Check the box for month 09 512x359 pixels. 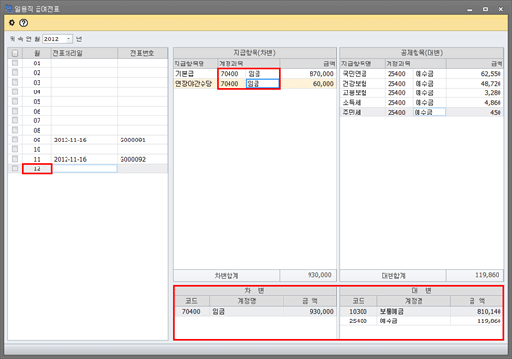tap(15, 140)
